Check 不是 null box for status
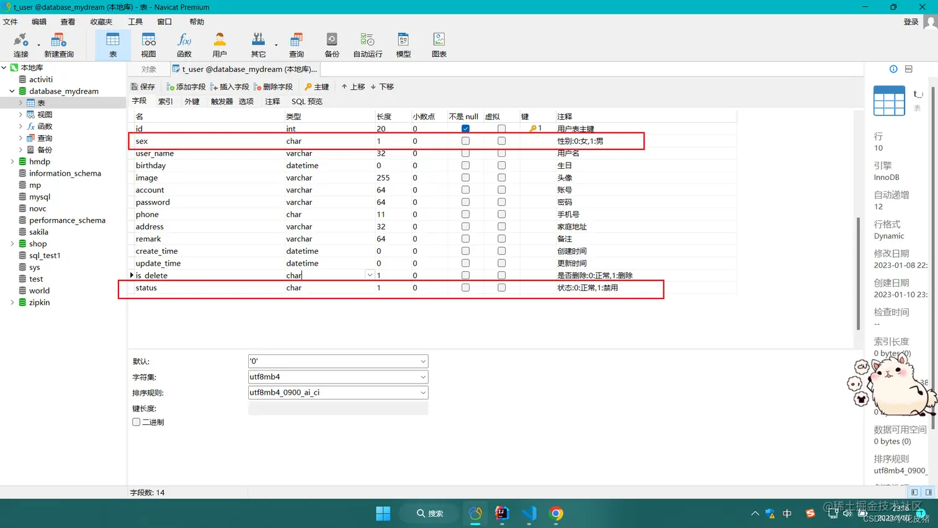 pyautogui.click(x=465, y=288)
